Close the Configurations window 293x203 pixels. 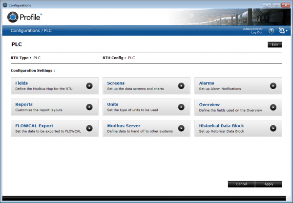[x=286, y=5]
